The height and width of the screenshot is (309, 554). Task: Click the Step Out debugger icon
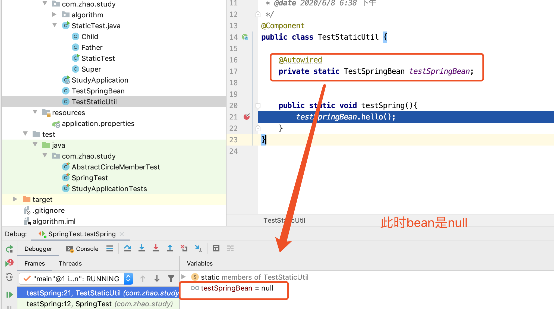170,248
